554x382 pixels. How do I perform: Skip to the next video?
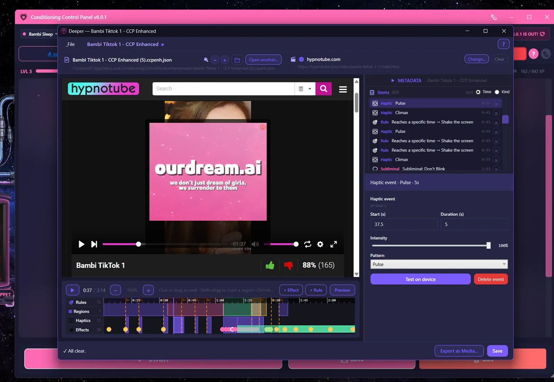pyautogui.click(x=94, y=244)
